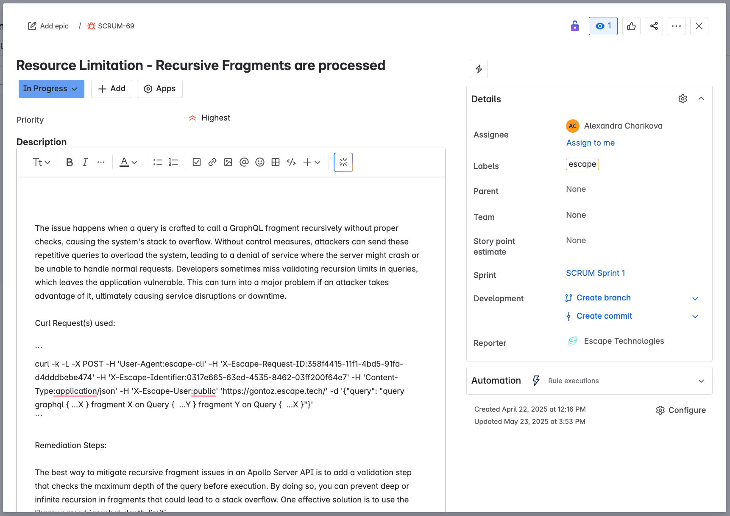Insert a numbered list in the description

(x=173, y=162)
